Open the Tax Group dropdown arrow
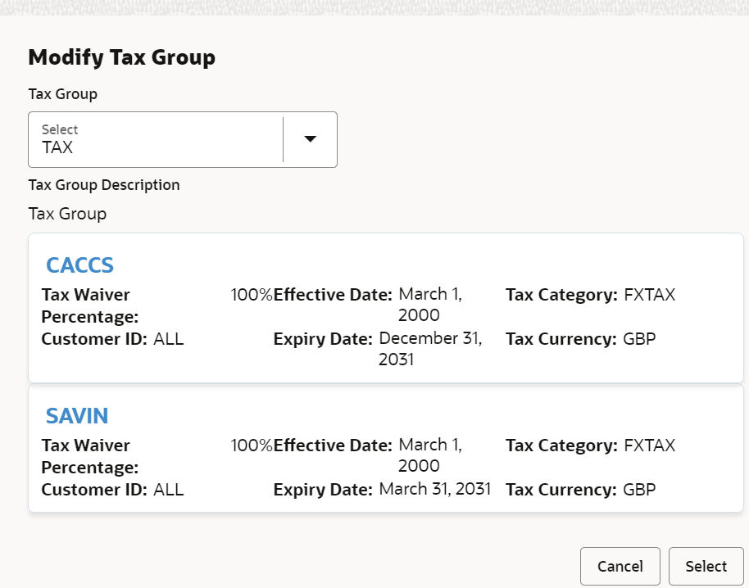 pyautogui.click(x=311, y=139)
